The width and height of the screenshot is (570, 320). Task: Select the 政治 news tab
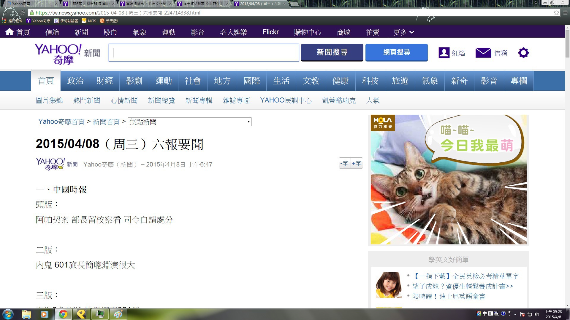[75, 81]
